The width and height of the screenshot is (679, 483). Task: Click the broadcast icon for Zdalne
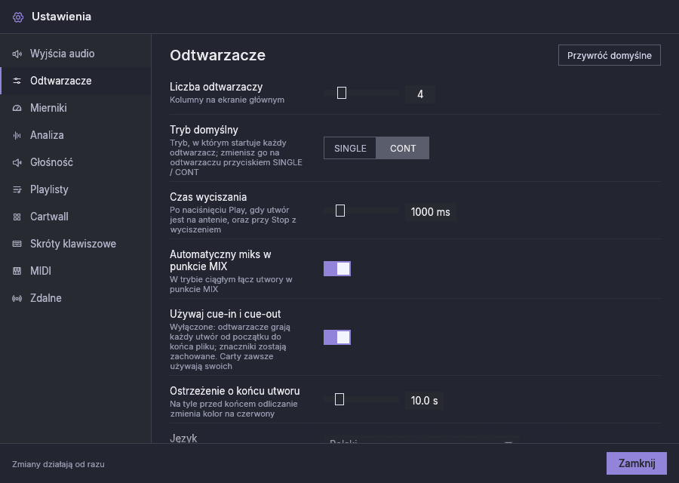[17, 298]
